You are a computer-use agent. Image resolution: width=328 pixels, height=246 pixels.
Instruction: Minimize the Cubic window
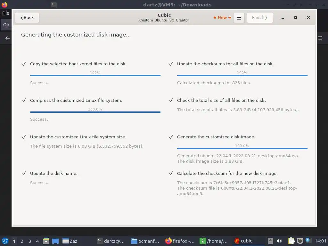[283, 18]
